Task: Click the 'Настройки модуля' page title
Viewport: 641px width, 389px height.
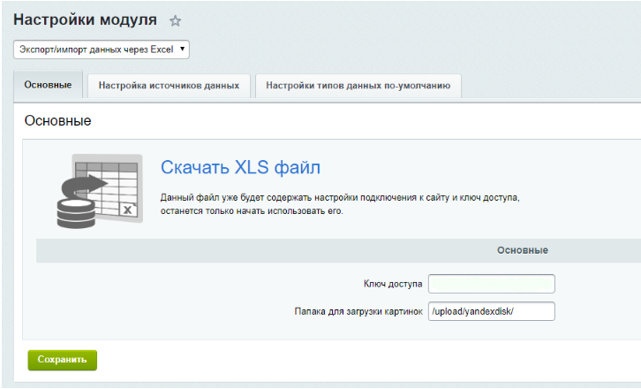Action: coord(86,19)
